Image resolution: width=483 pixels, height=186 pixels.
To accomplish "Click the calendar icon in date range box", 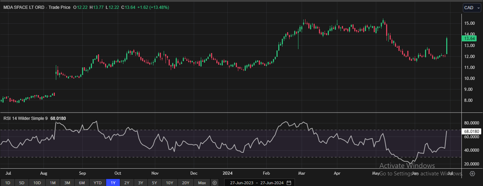I will [289, 183].
